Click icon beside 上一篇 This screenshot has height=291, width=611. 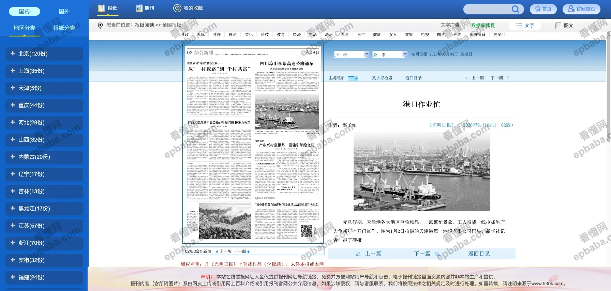pos(358,254)
